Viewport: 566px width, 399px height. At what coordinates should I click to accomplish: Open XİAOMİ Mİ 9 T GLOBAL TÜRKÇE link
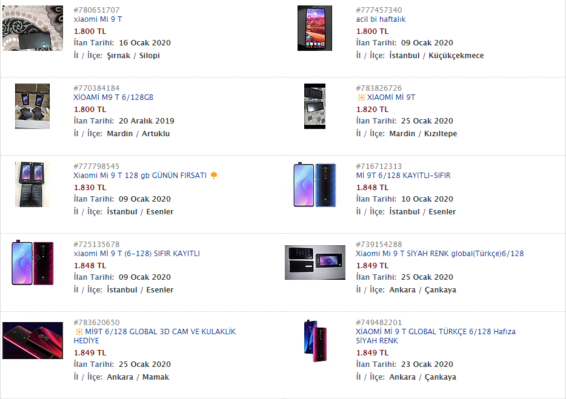pos(436,336)
